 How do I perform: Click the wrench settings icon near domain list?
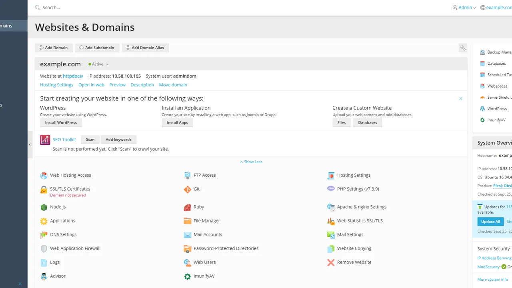(x=463, y=48)
